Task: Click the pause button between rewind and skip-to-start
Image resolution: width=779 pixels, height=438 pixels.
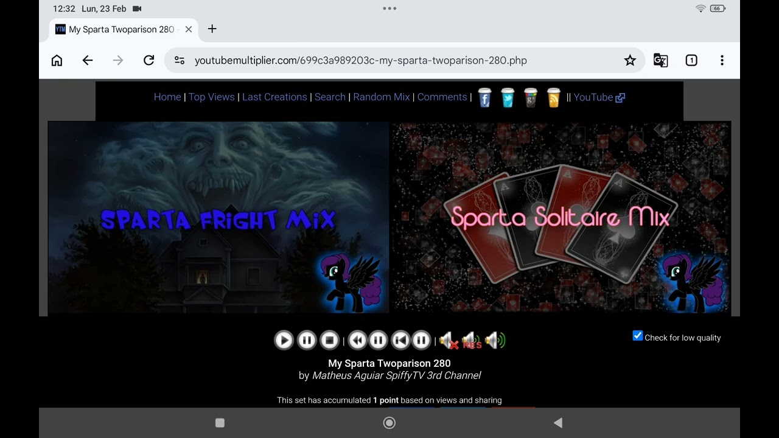Action: [378, 340]
